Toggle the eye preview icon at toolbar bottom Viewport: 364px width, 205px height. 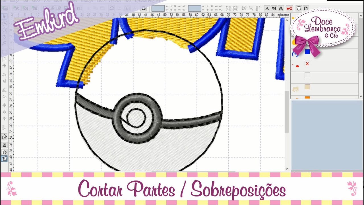[4, 159]
